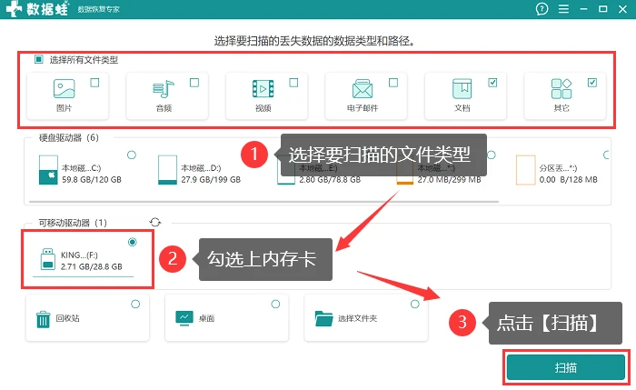Select the 其它 other types icon
This screenshot has height=390, width=636.
coord(561,88)
